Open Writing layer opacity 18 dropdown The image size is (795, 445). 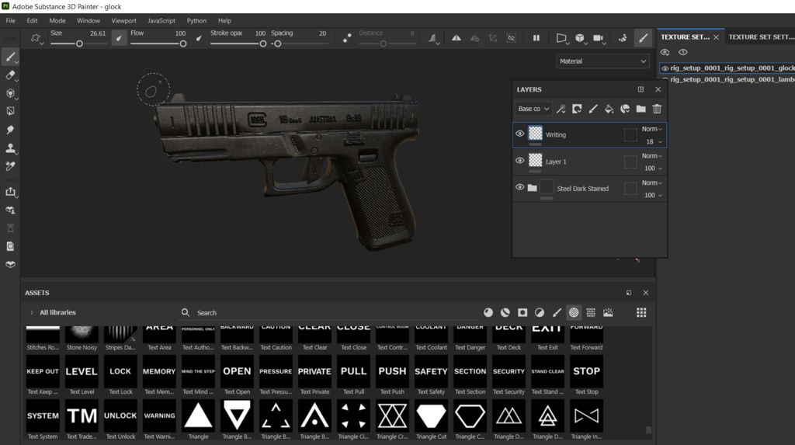pos(654,141)
